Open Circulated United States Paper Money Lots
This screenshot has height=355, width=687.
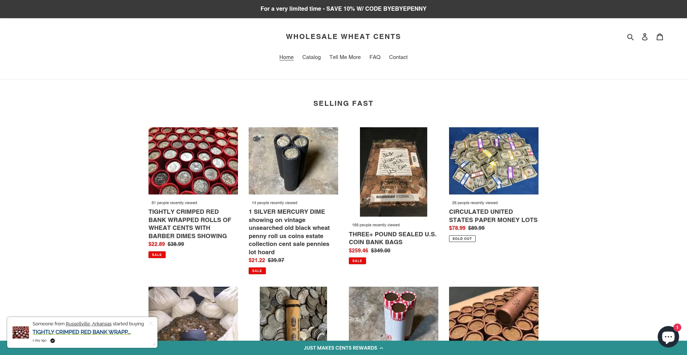(x=493, y=216)
